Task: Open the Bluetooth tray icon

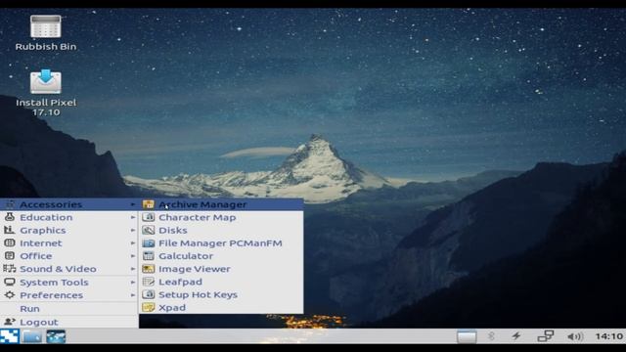Action: (x=491, y=336)
